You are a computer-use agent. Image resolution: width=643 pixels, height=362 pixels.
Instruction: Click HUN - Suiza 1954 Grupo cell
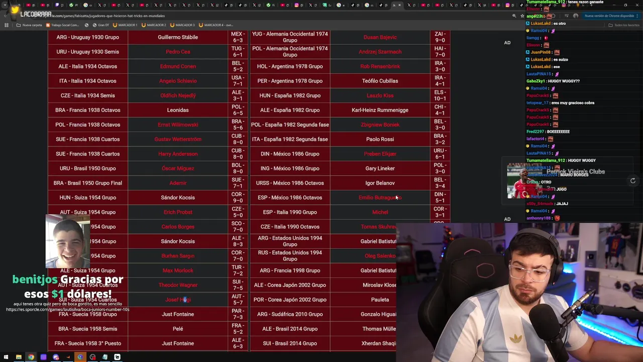(88, 198)
